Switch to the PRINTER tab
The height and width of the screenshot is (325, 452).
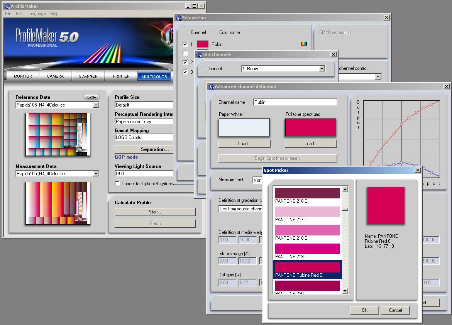point(121,76)
